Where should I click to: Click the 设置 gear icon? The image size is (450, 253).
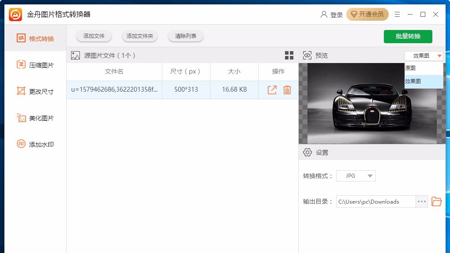pyautogui.click(x=307, y=153)
